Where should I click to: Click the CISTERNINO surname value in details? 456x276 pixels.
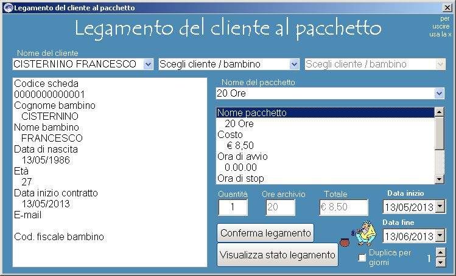(x=50, y=117)
